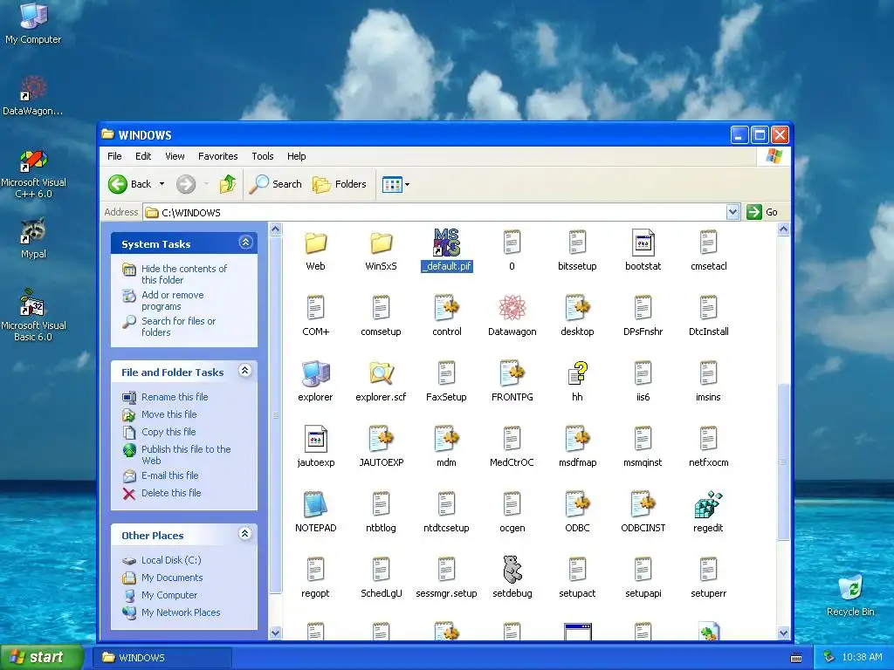Select the explorer.scf file
The width and height of the screenshot is (894, 670).
pos(381,380)
